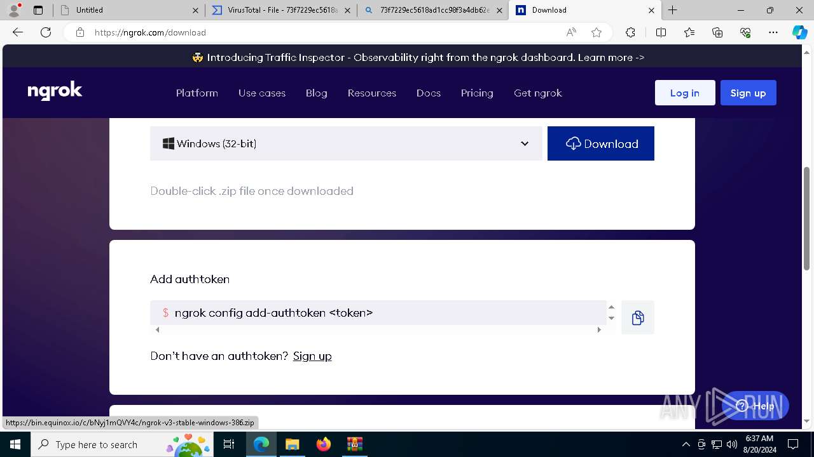Viewport: 814px width, 457px height.
Task: Open Get ngrok in navbar
Action: click(x=538, y=93)
